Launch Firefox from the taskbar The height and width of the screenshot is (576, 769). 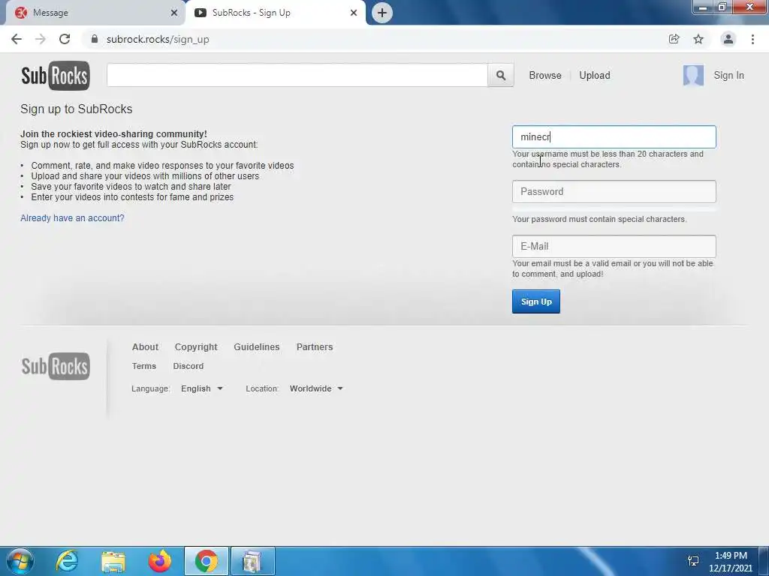(x=160, y=561)
